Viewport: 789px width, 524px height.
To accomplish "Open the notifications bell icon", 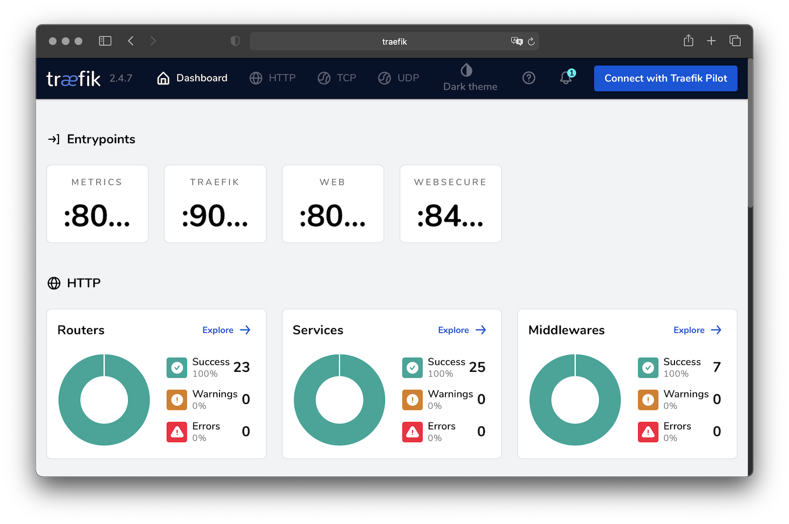I will (x=567, y=77).
